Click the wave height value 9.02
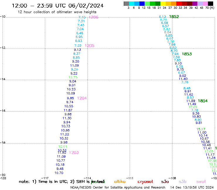217x190 pixels. 182,76
